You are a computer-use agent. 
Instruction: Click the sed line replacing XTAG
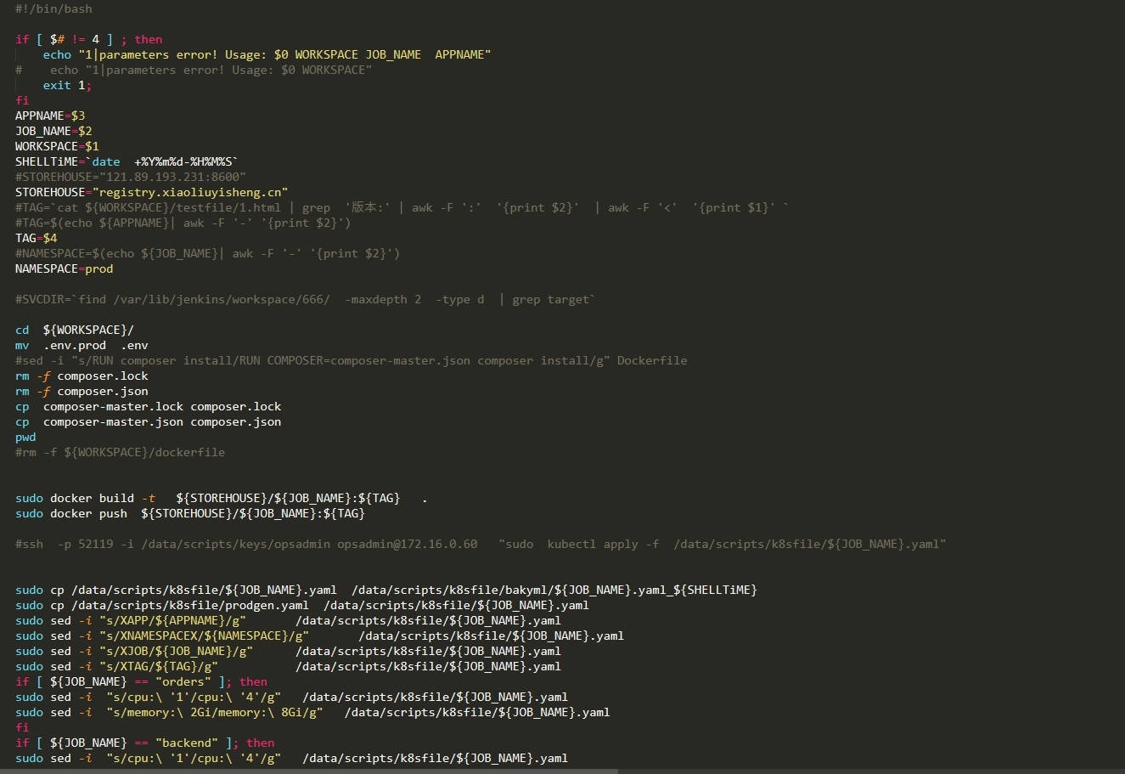[x=288, y=666]
